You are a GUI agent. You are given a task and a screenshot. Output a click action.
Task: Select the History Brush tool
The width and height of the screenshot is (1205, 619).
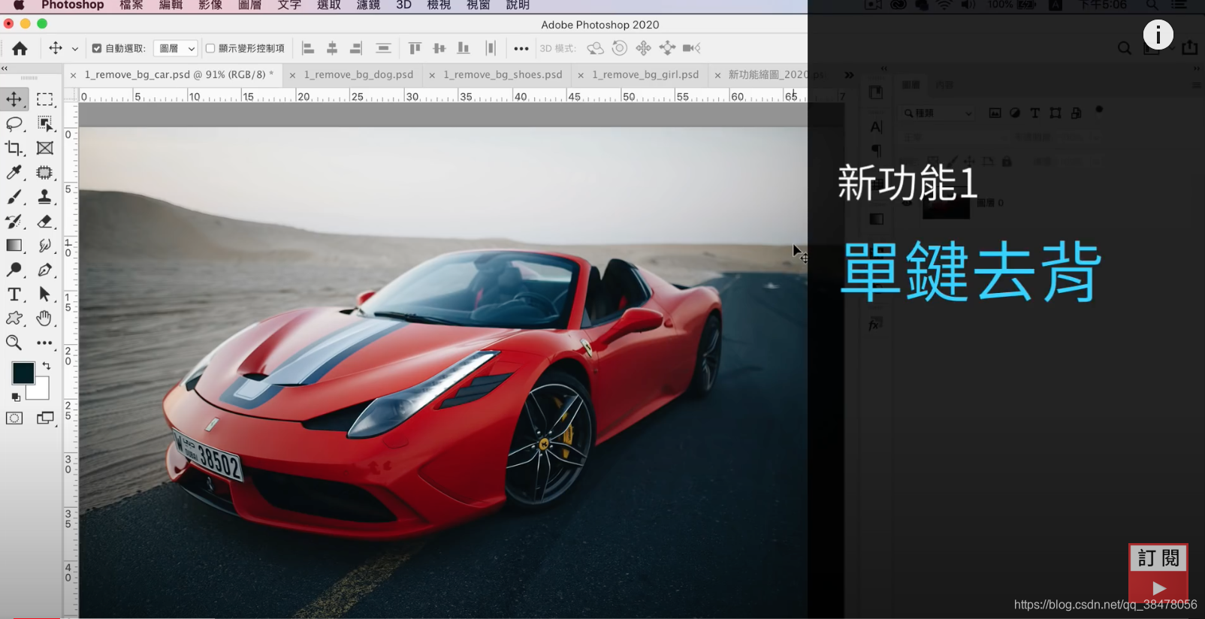tap(14, 221)
